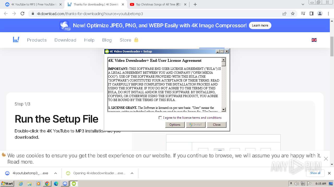Dismiss the cookie notice with X
Screen dimensions: 334x187
326,159
